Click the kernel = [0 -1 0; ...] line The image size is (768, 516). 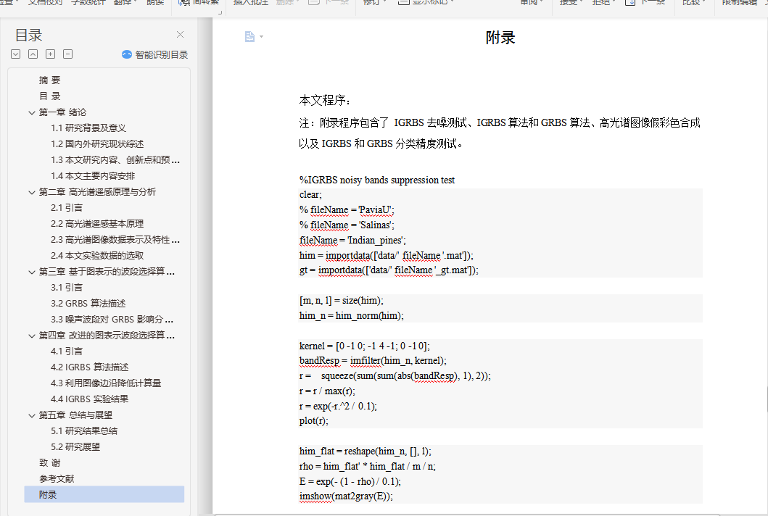pyautogui.click(x=365, y=346)
